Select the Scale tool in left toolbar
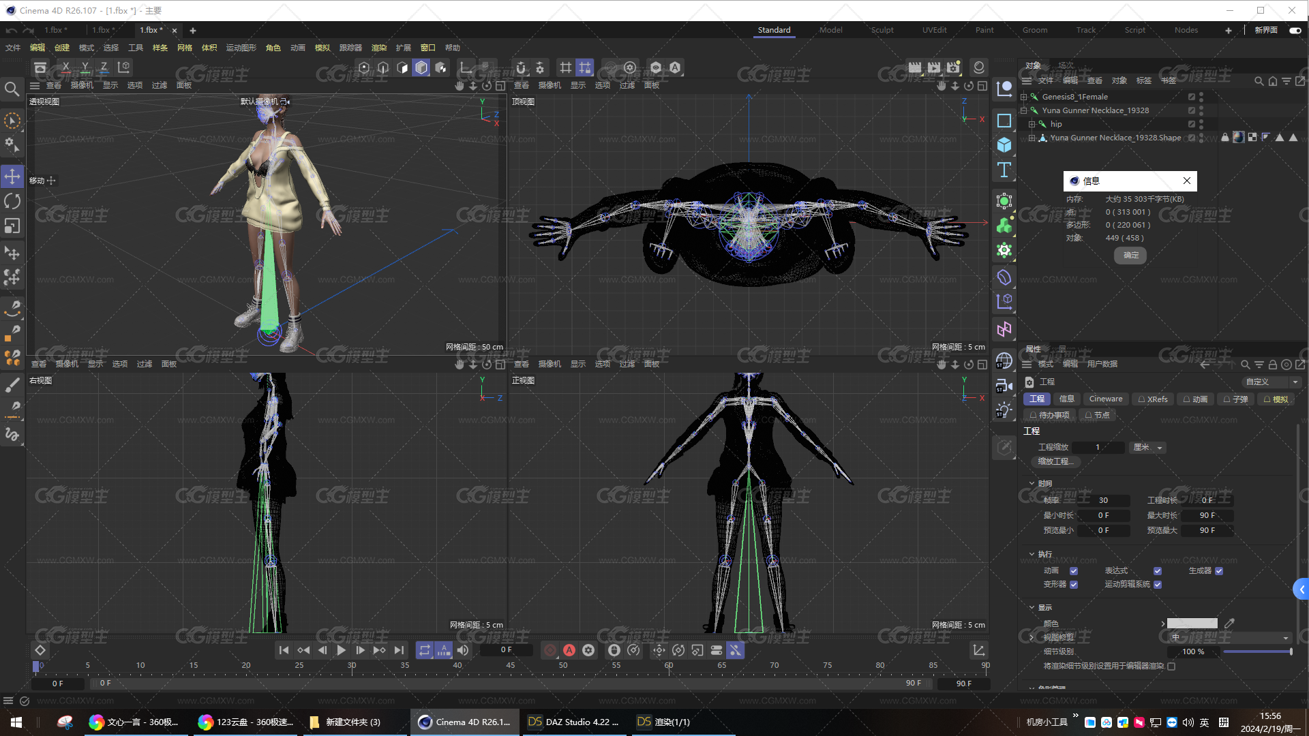The width and height of the screenshot is (1309, 736). pos(12,226)
